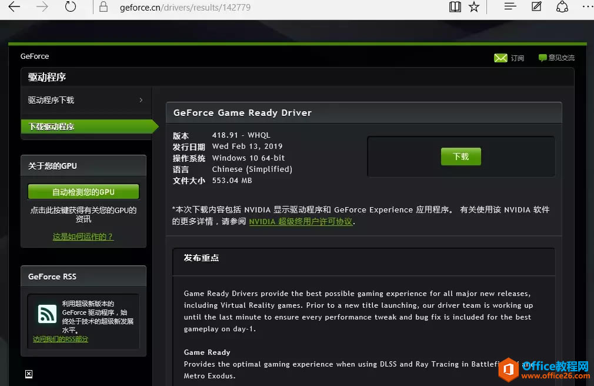Click the geforce.cn address bar URL

pos(185,7)
